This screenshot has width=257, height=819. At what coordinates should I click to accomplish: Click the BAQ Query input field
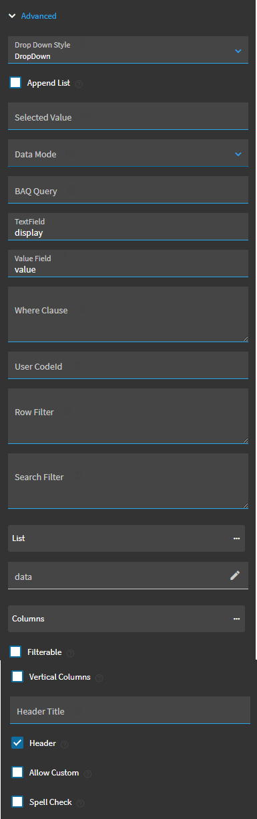tap(128, 190)
